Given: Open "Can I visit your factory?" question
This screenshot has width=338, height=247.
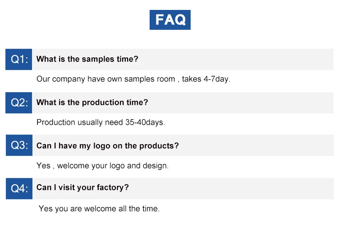Looking at the screenshot, I should 82,187.
